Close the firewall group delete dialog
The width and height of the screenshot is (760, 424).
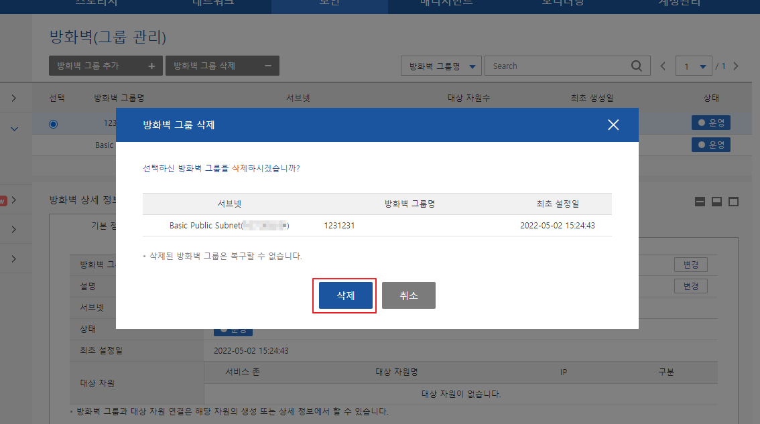click(x=613, y=125)
